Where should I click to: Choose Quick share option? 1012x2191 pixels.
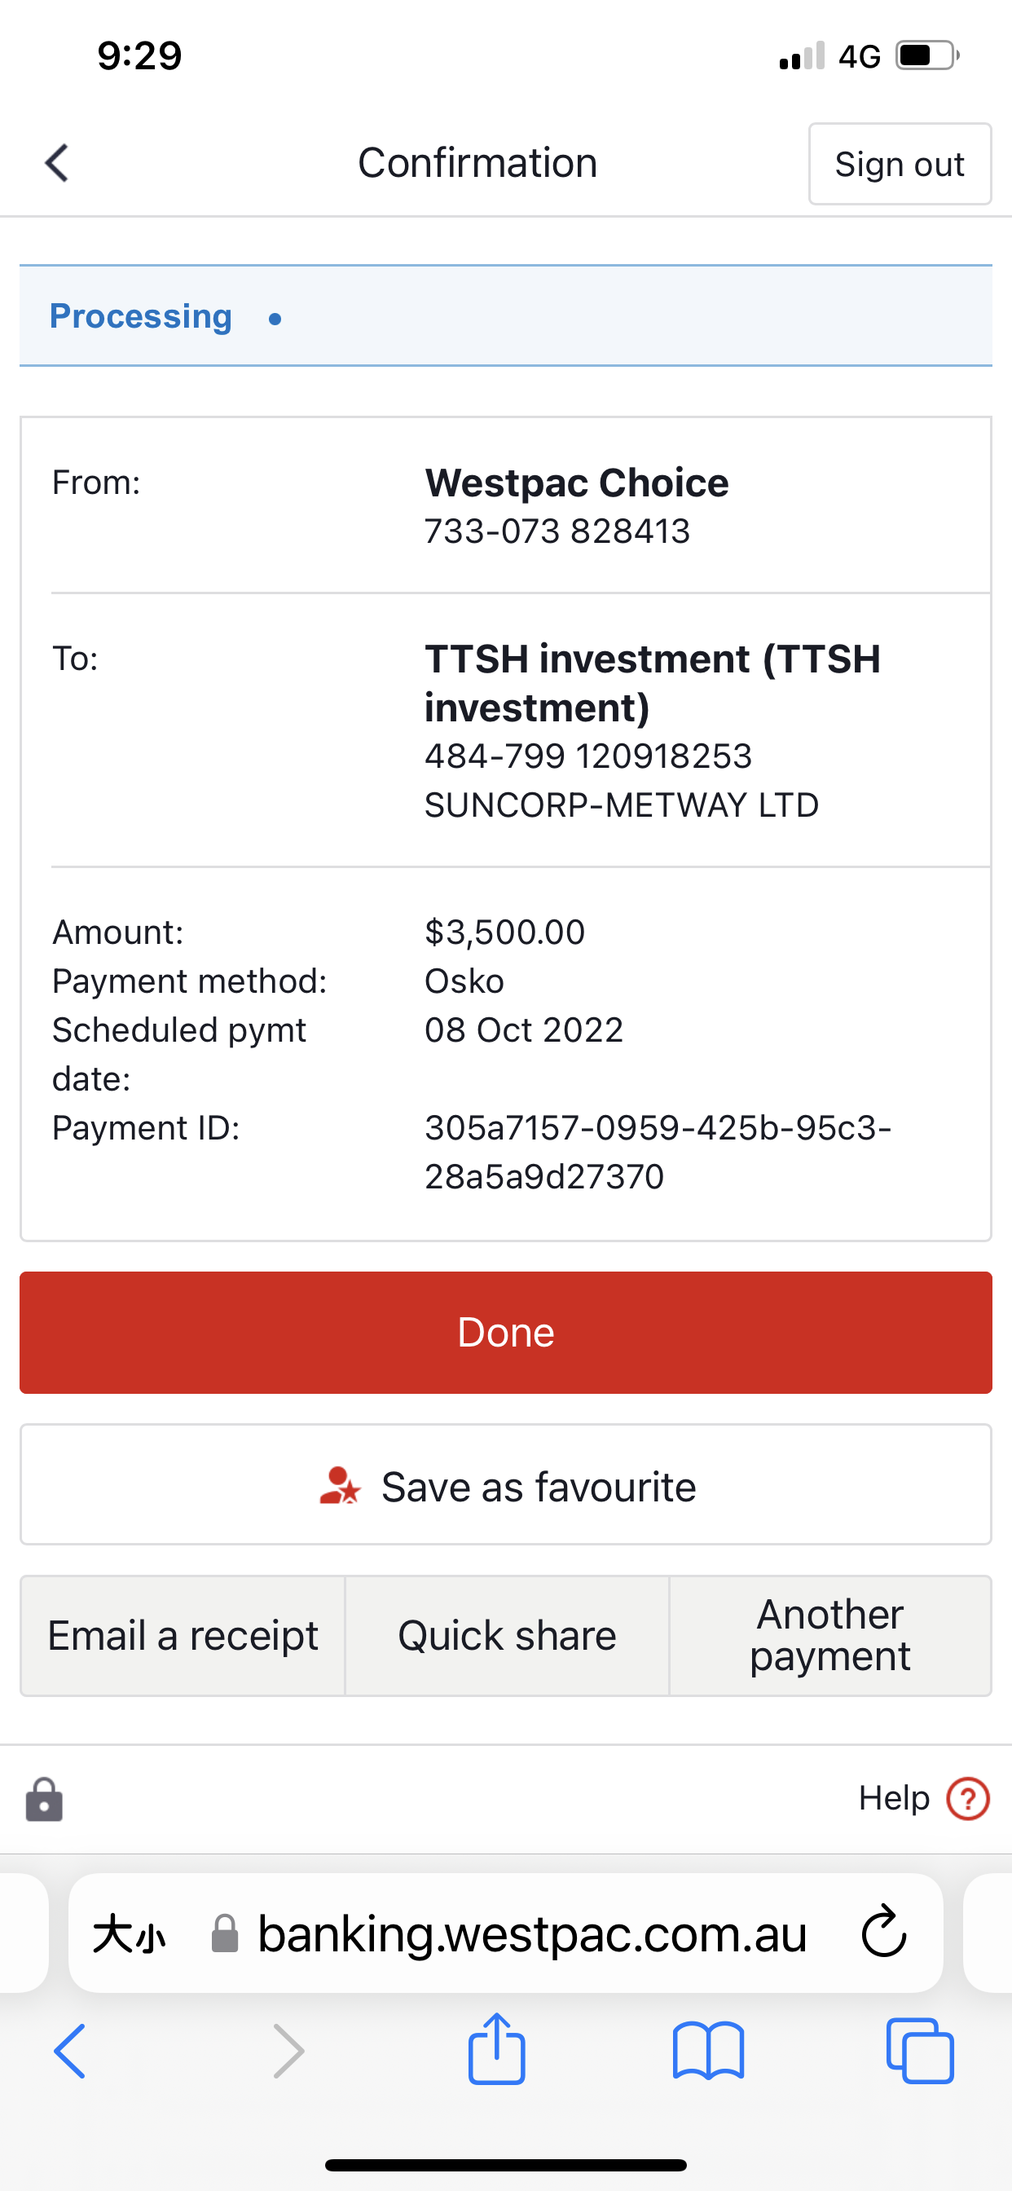(507, 1636)
